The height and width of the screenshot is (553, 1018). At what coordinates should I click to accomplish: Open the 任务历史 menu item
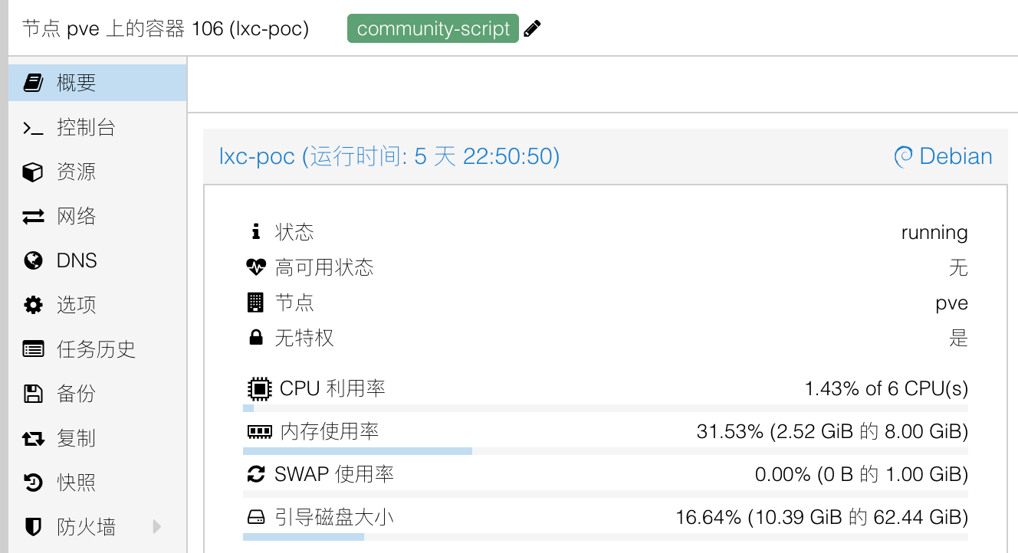click(96, 350)
